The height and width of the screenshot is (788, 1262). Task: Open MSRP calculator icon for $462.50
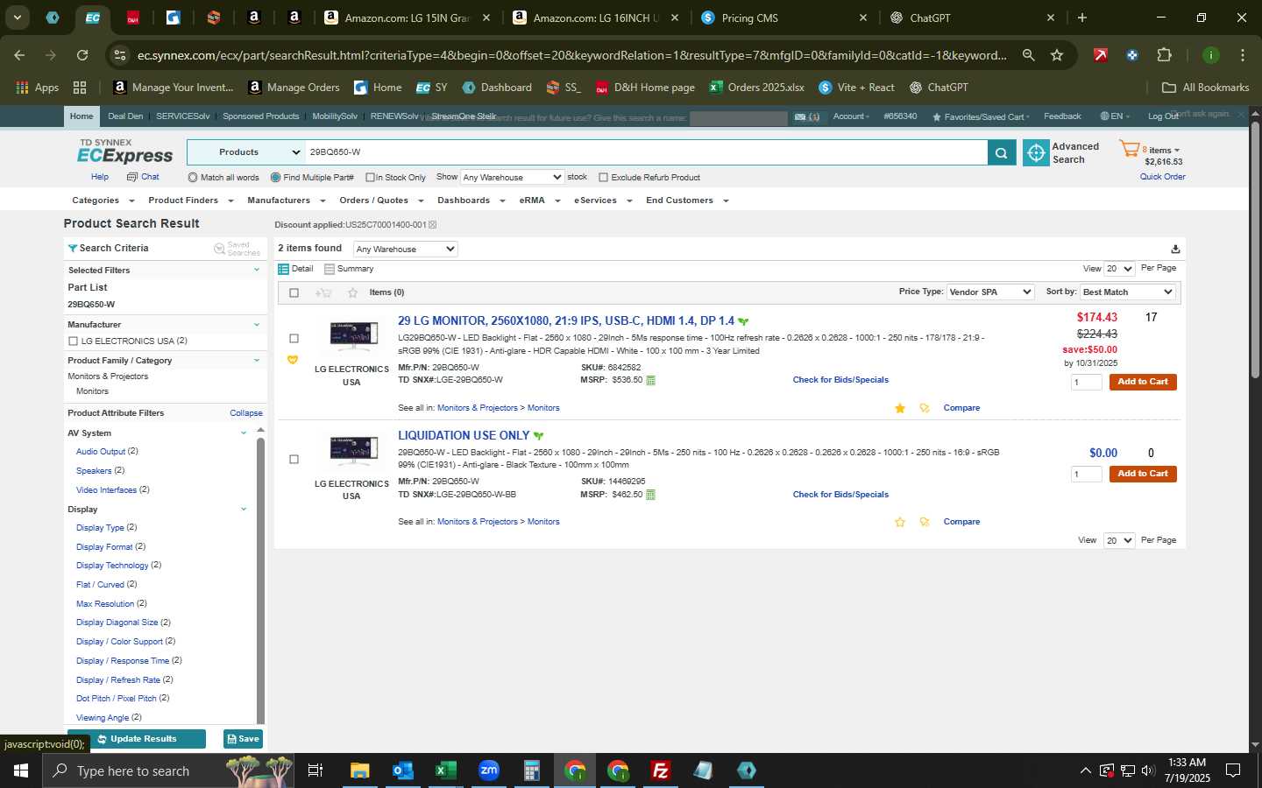tap(650, 496)
